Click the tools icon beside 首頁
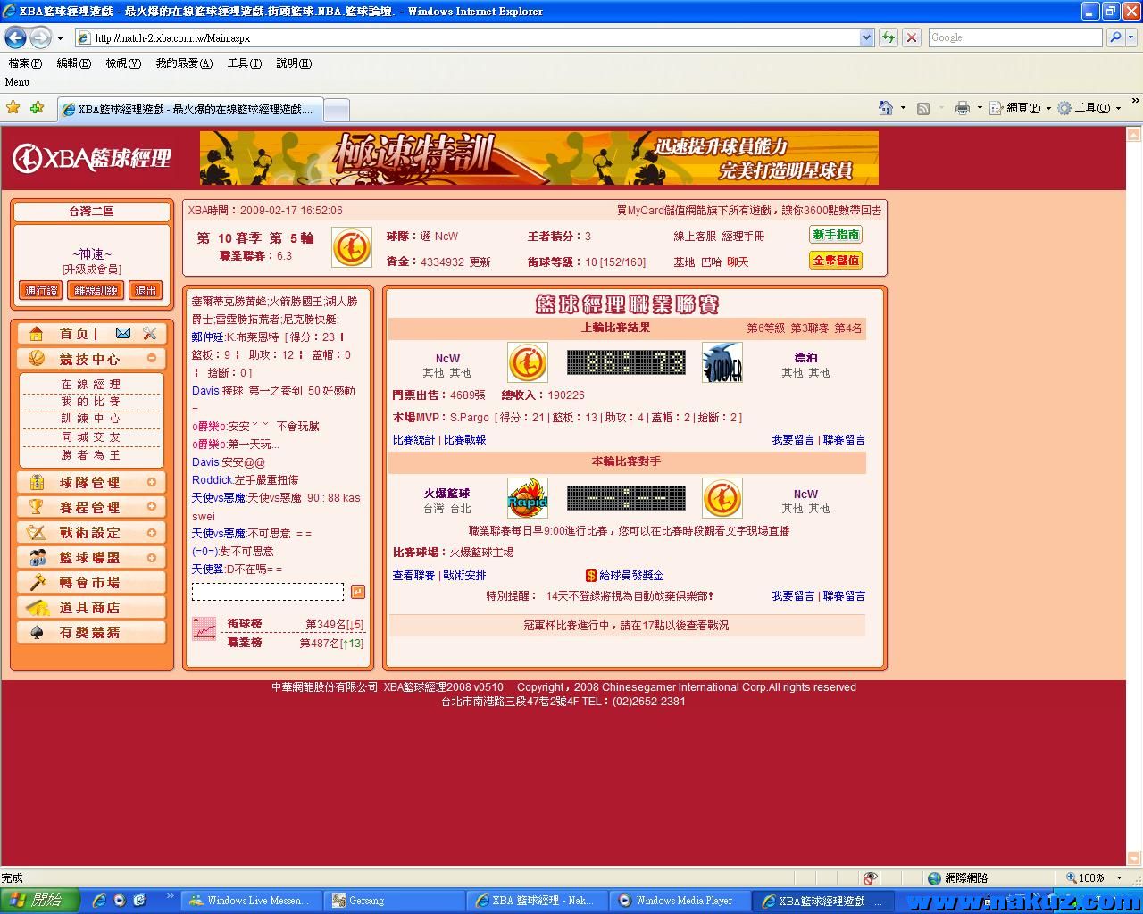 coord(149,333)
